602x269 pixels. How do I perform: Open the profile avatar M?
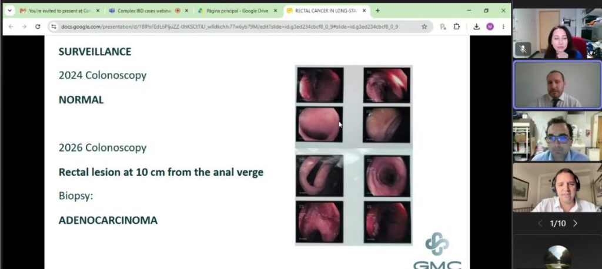click(490, 26)
